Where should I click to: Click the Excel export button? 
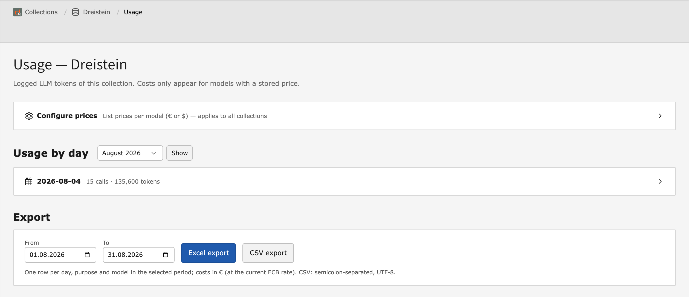pyautogui.click(x=209, y=253)
